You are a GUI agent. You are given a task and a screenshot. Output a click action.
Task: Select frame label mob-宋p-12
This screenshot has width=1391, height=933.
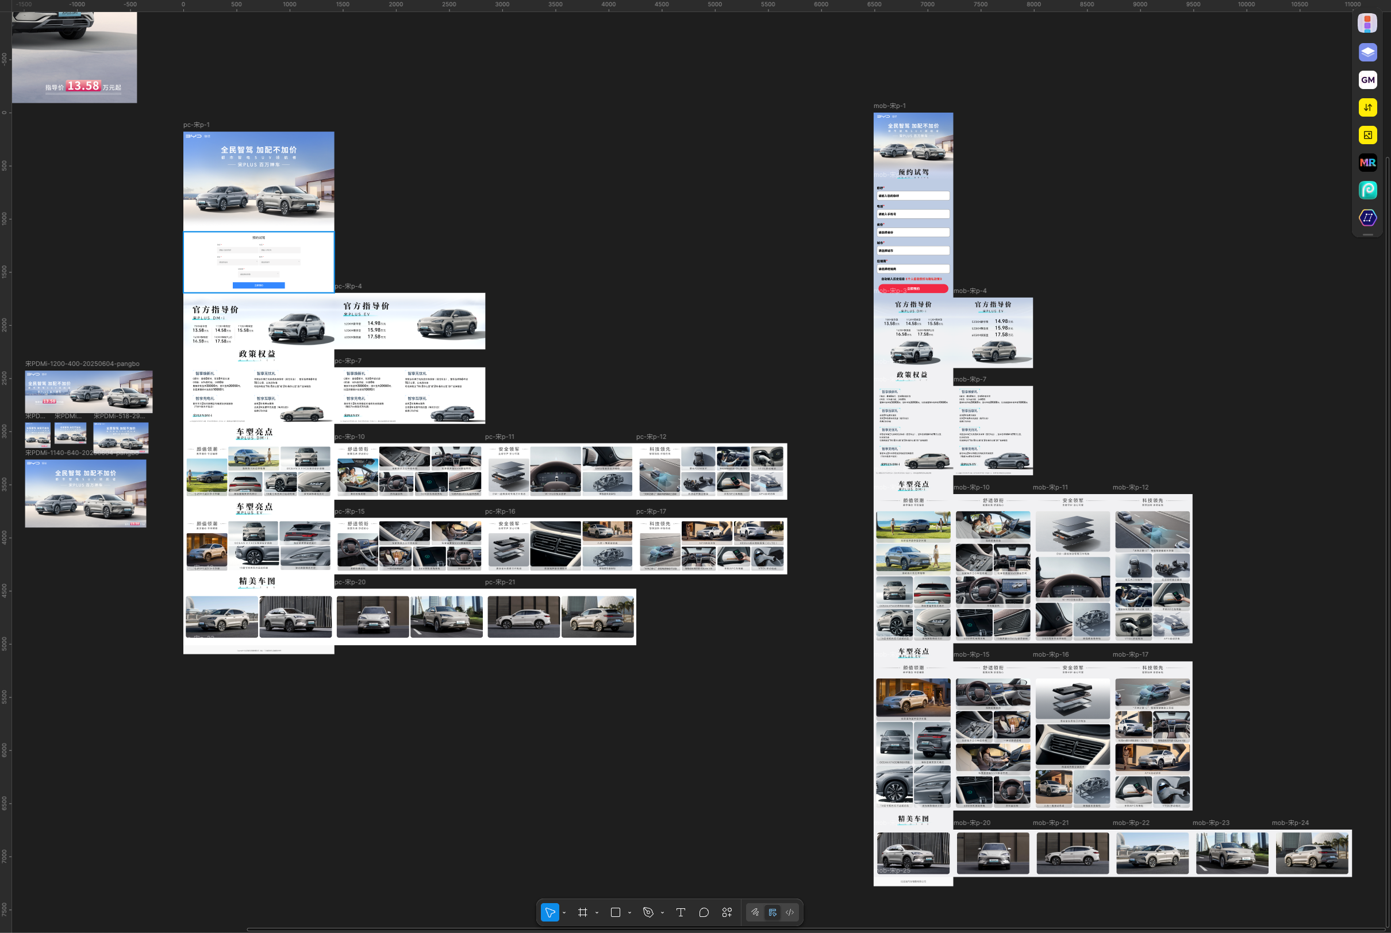click(x=1131, y=487)
